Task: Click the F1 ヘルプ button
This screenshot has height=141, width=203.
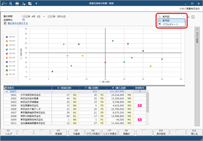Action: [9, 132]
